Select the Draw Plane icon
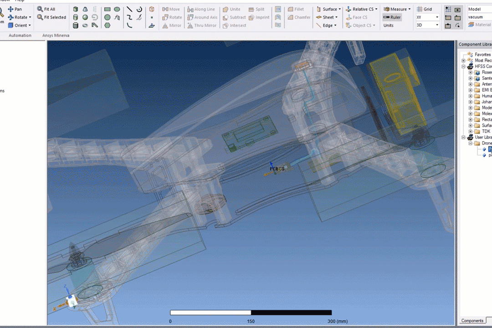This screenshot has width=492, height=328. [x=152, y=26]
